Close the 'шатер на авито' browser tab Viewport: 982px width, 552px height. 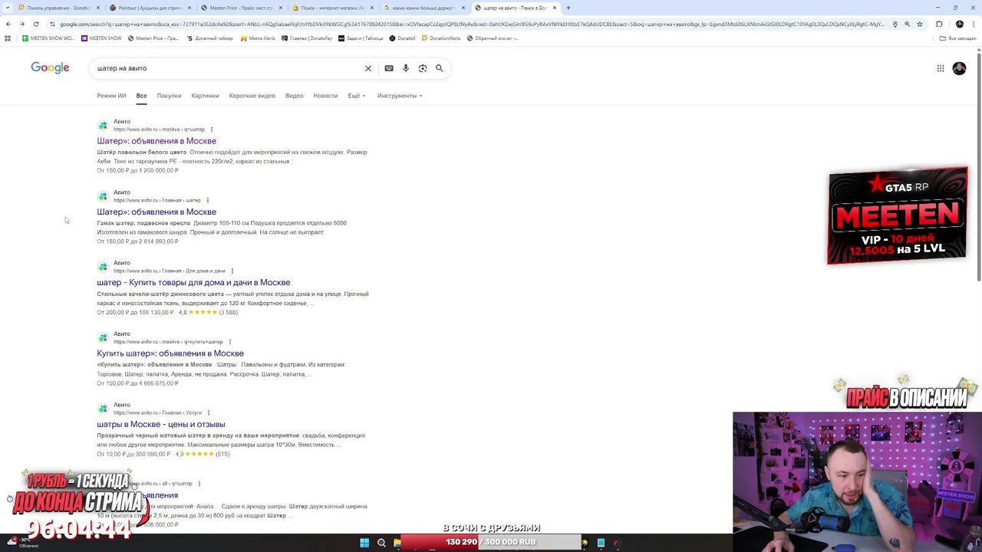[555, 8]
